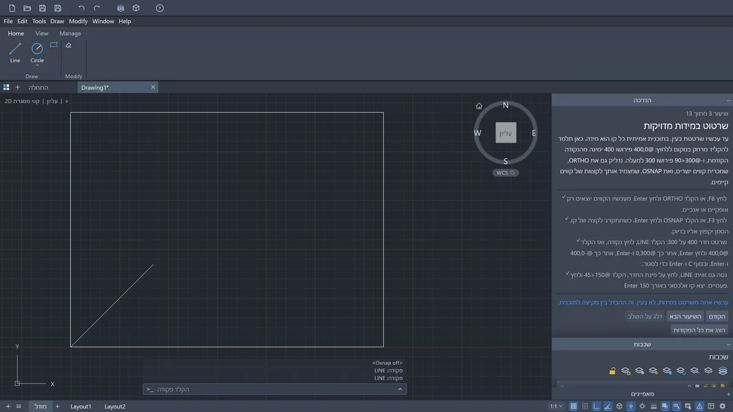Click the home icon near the compass
733x412 pixels.
coord(479,106)
